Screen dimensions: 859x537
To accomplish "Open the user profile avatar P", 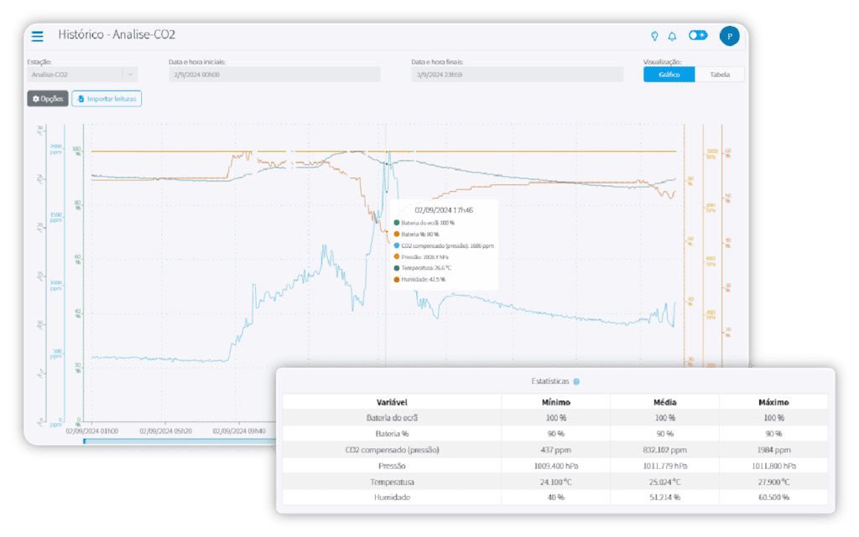I will (729, 36).
